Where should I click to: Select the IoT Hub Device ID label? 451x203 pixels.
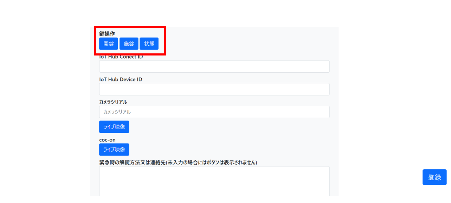click(x=121, y=79)
